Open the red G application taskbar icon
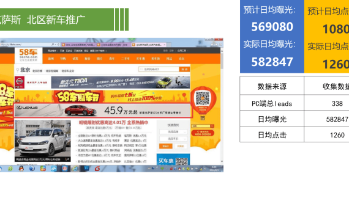349x220 pixels. click(x=97, y=169)
